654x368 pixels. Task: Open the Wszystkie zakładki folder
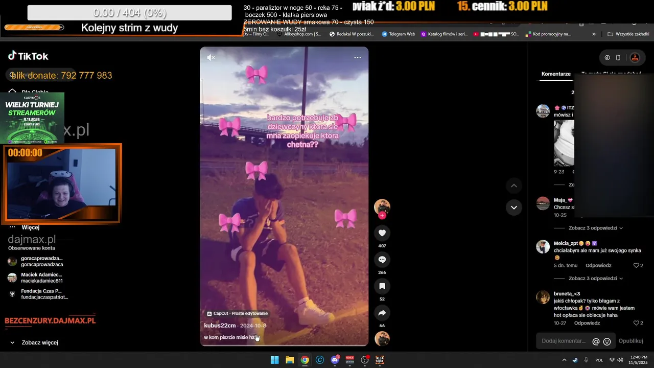(x=628, y=34)
